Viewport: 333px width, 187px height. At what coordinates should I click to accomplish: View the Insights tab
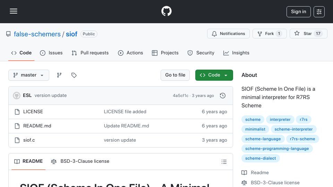[236, 53]
